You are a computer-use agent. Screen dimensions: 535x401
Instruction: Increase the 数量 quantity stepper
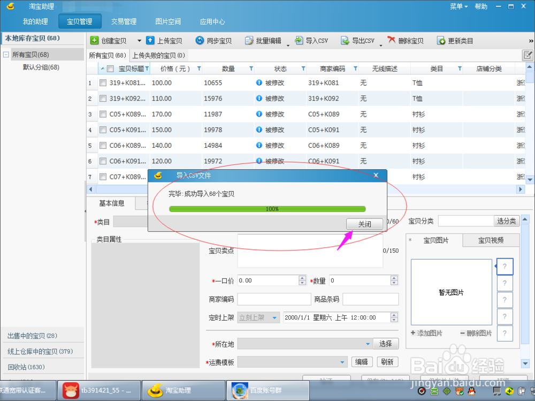point(394,278)
